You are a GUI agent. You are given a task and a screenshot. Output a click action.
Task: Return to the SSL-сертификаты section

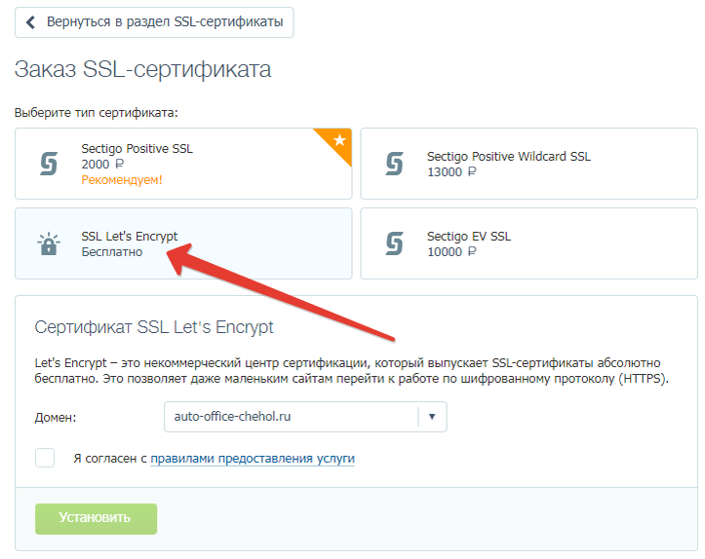pyautogui.click(x=154, y=22)
